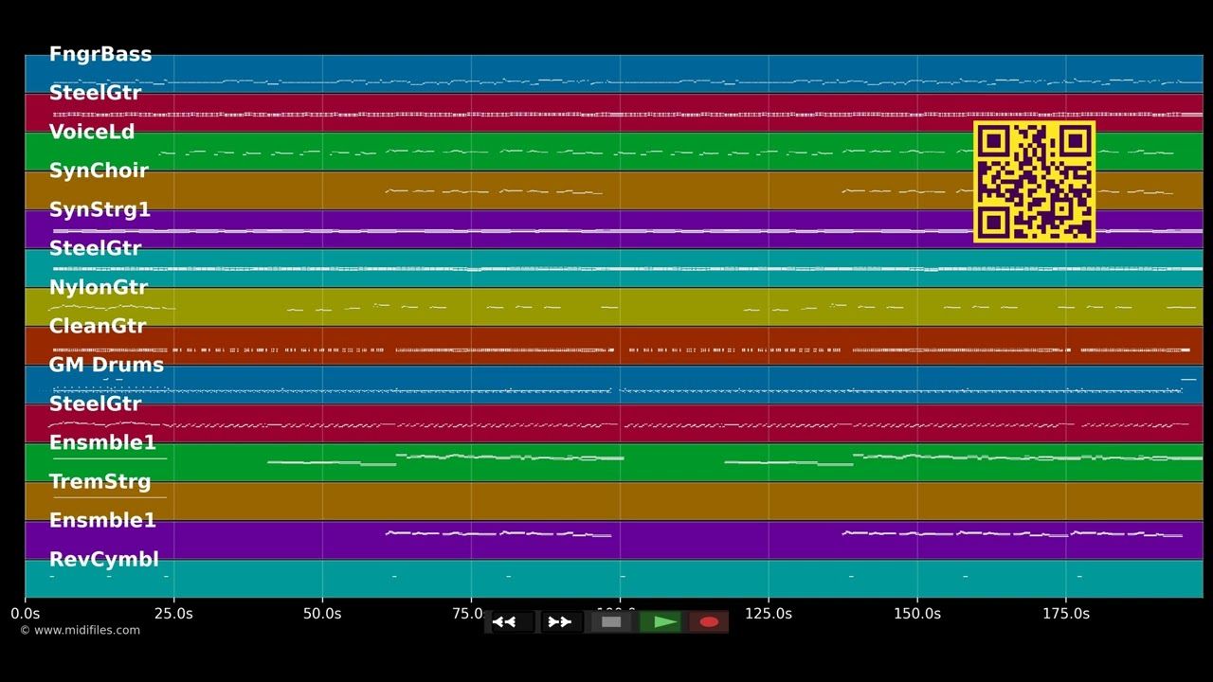Viewport: 1213px width, 682px height.
Task: Click the 0.0s timeline marker
Action: (26, 614)
